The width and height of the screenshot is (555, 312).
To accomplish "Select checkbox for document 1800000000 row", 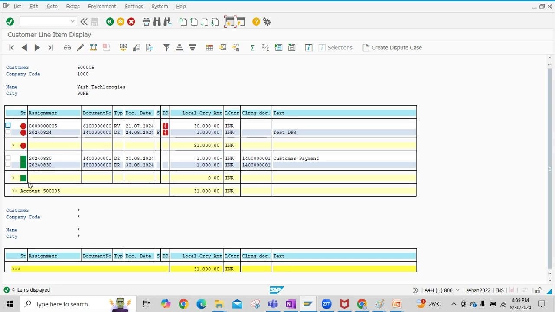I will point(8,165).
